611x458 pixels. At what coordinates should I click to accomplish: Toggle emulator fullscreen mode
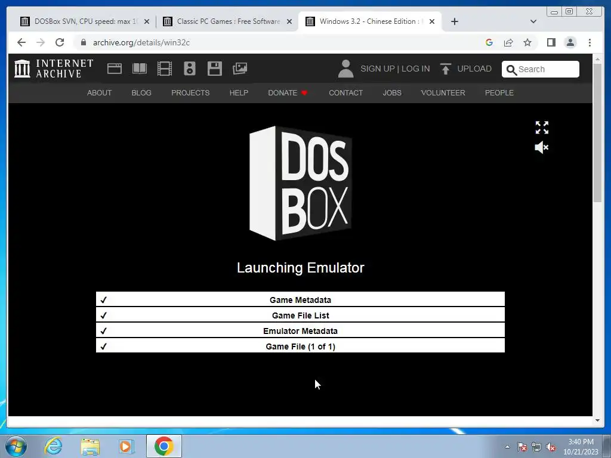point(542,128)
